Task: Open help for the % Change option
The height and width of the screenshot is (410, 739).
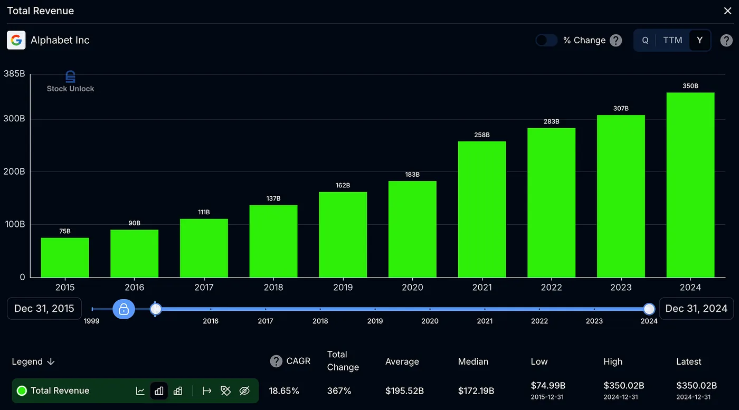Action: point(615,40)
